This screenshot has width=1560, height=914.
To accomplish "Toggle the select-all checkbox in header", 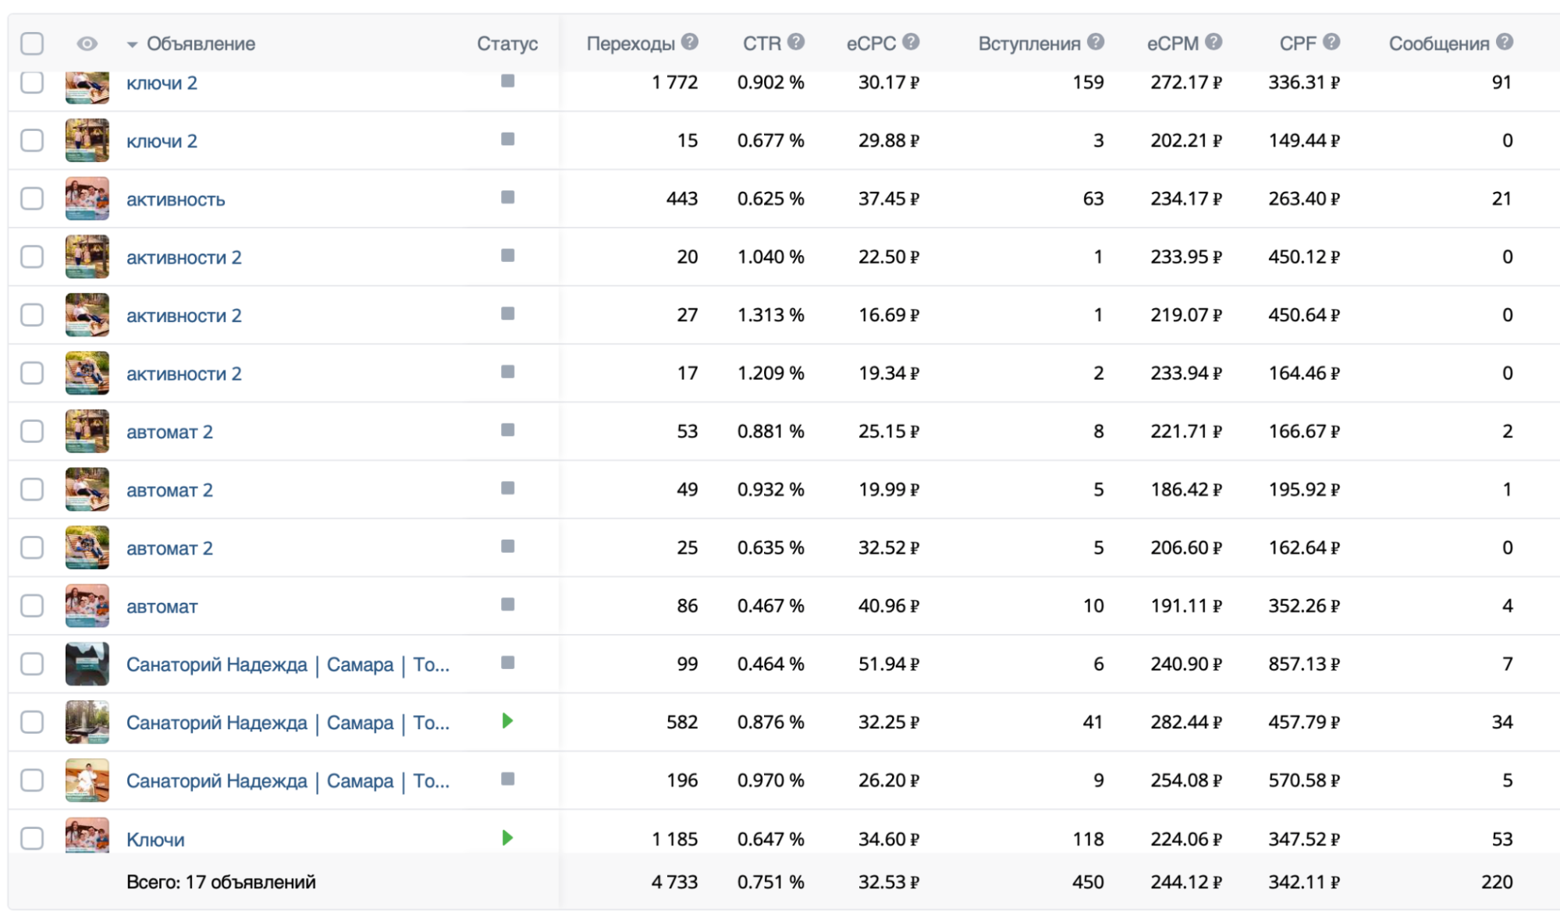I will (x=32, y=44).
